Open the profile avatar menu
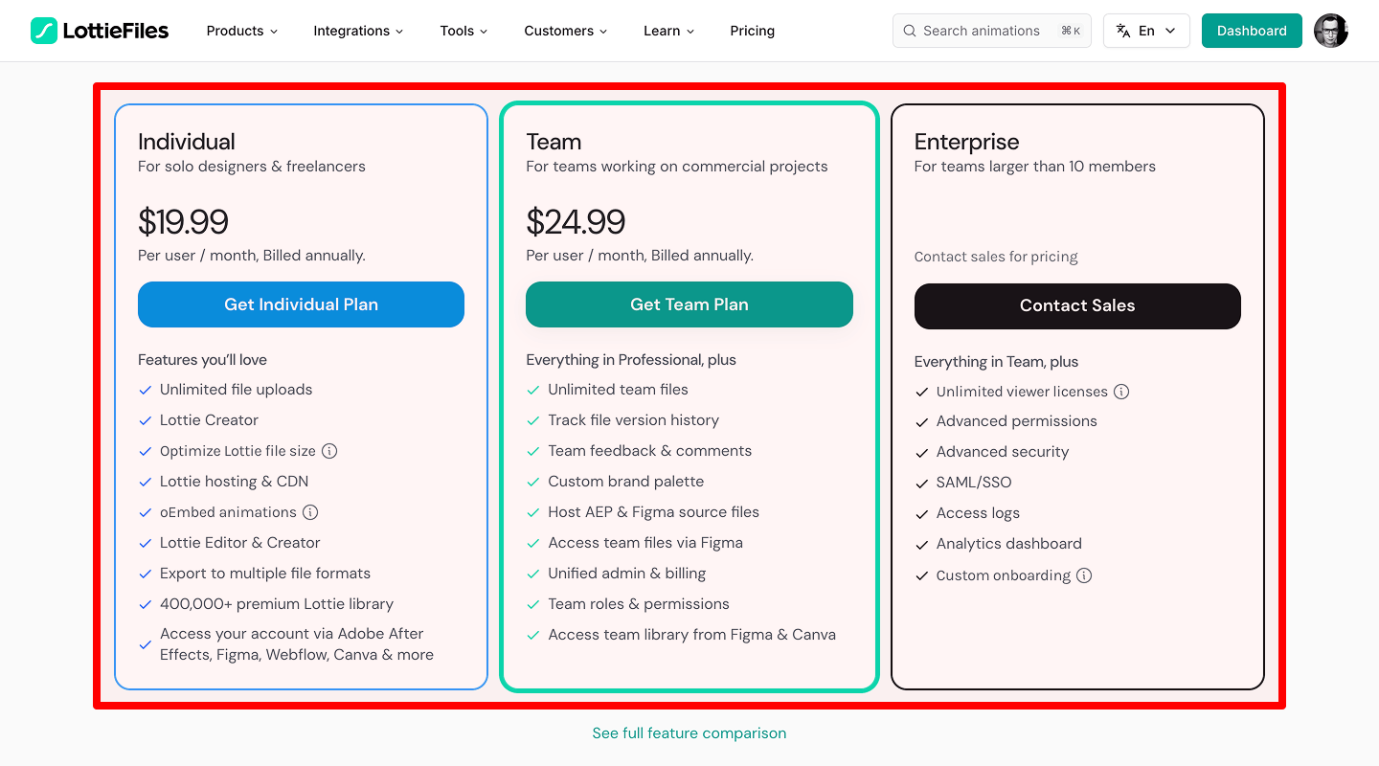The height and width of the screenshot is (766, 1379). [x=1330, y=31]
